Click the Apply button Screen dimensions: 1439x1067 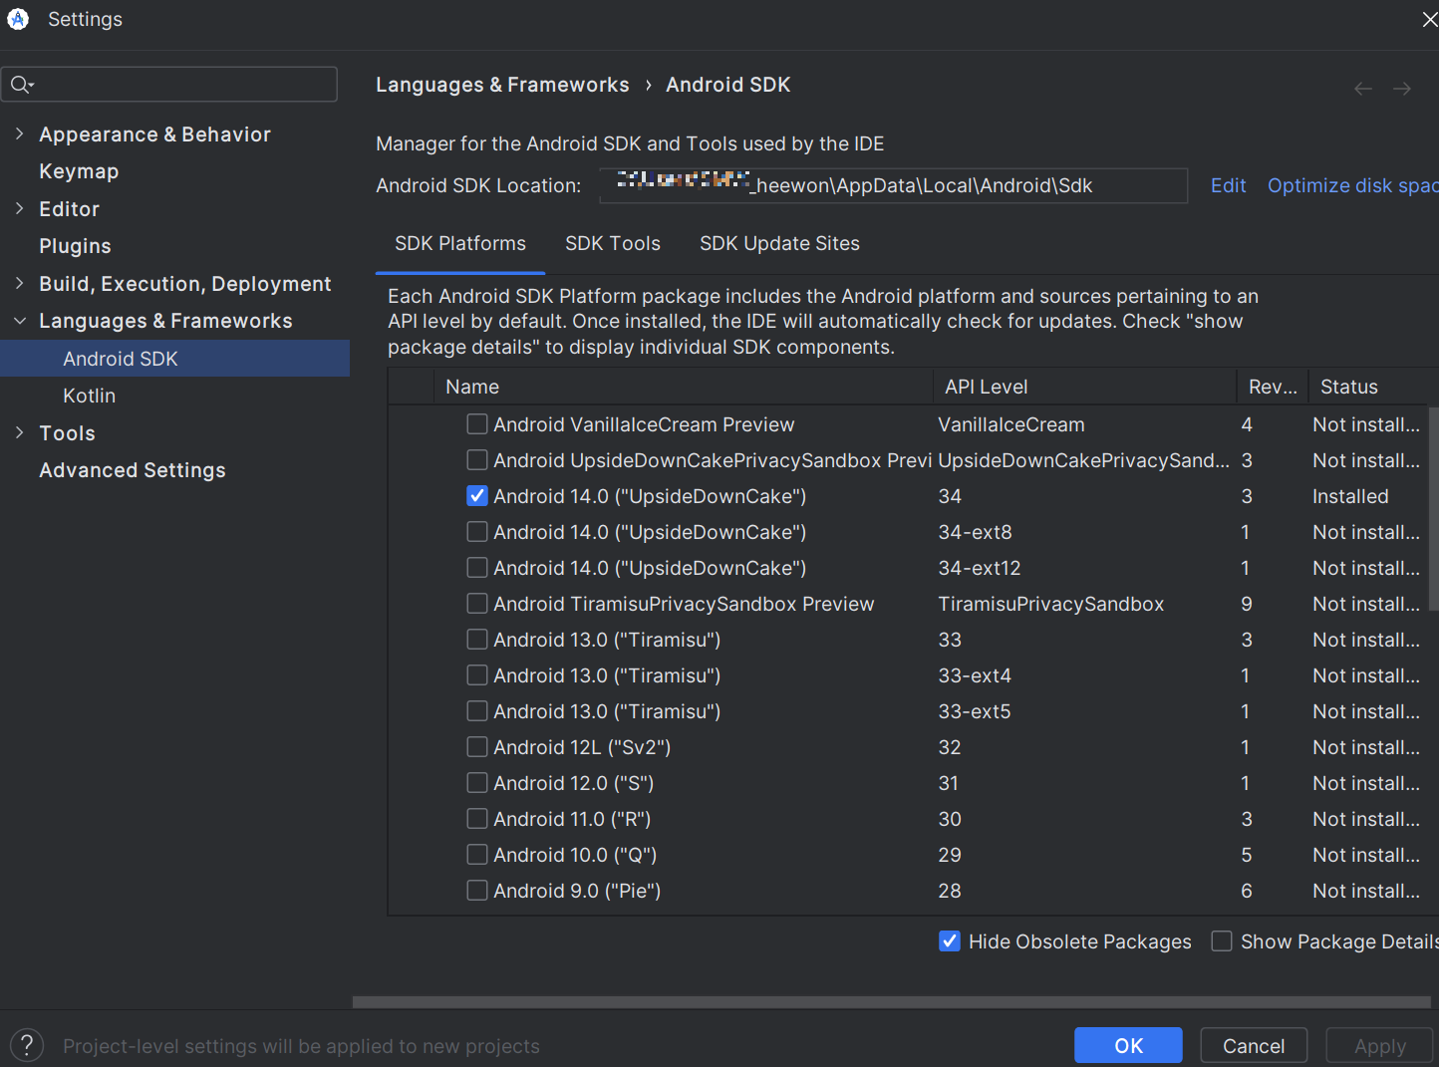1379,1046
